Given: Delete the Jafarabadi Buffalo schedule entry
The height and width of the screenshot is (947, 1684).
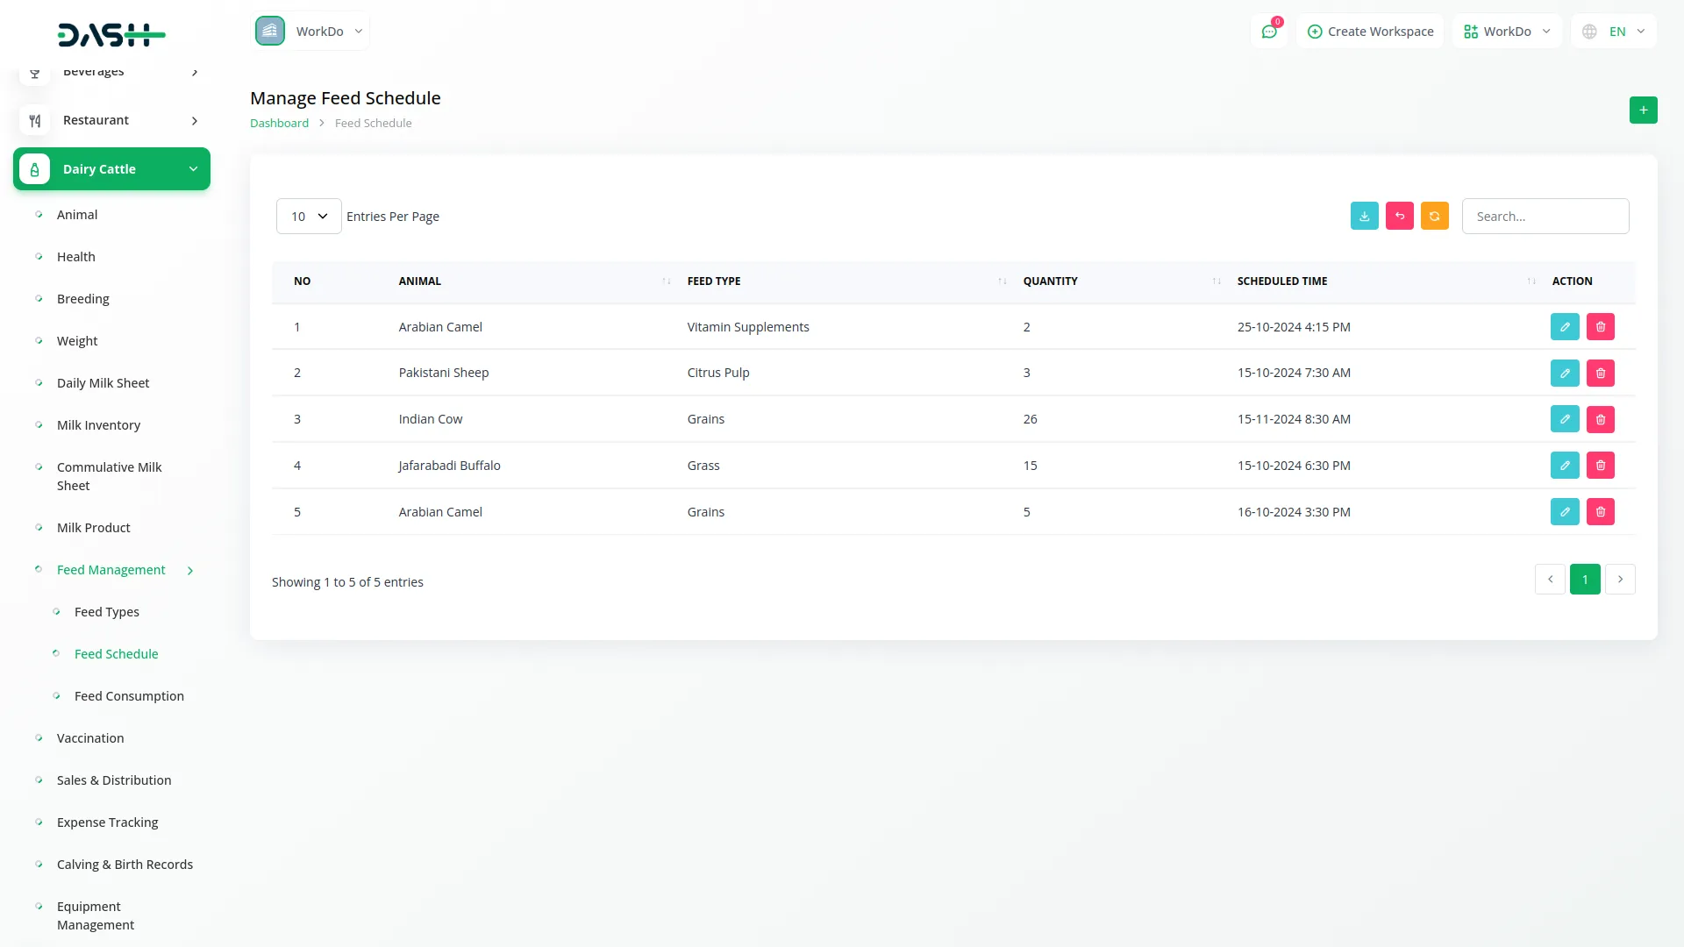Looking at the screenshot, I should coord(1600,466).
